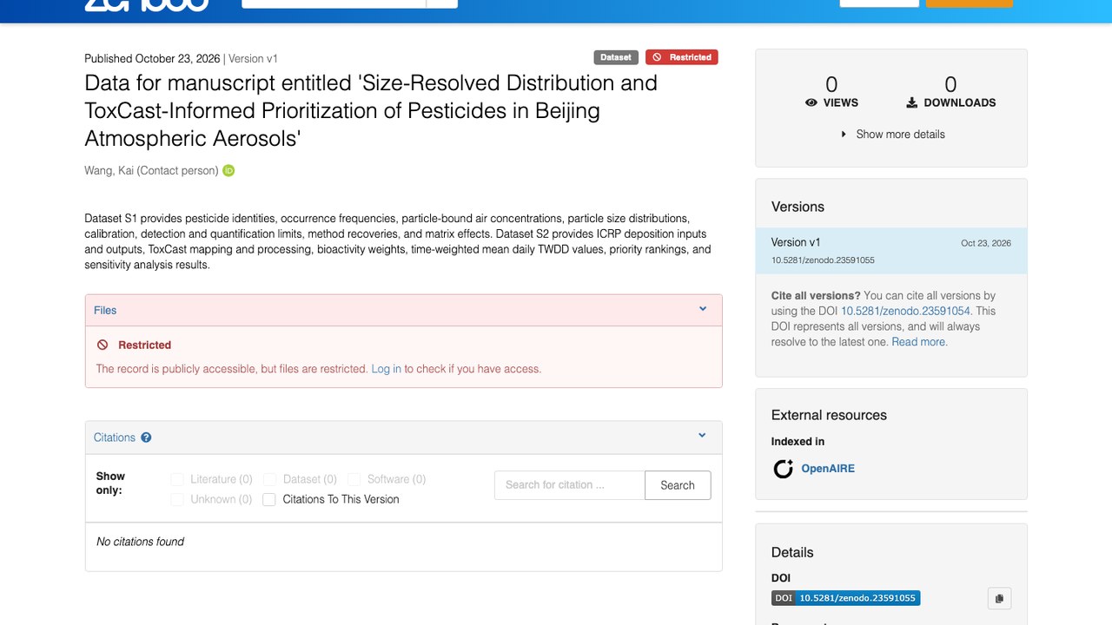
Task: Click the downloads arrow icon
Action: click(x=912, y=102)
